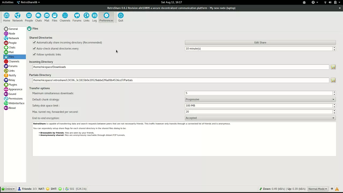Increase safety disk space limit spinner
The image size is (343, 193).
334,105
